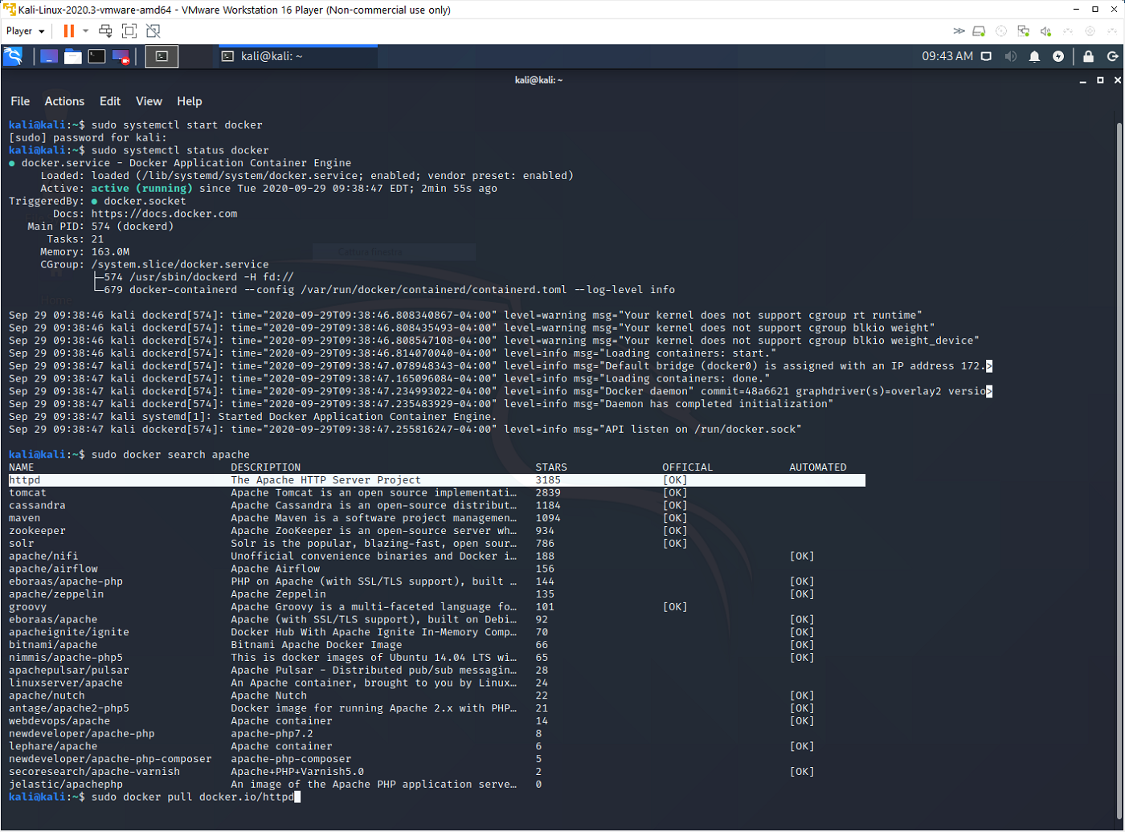The height and width of the screenshot is (832, 1125).
Task: Suspend the virtual machine with the pause icon
Action: (x=67, y=31)
